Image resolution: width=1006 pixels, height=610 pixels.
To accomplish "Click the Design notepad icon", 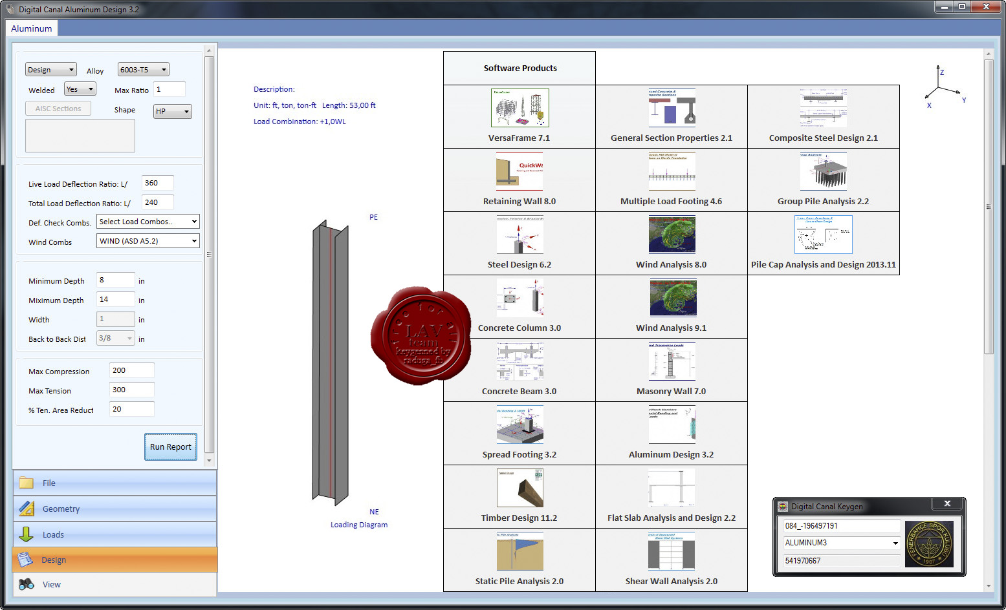I will [x=25, y=560].
